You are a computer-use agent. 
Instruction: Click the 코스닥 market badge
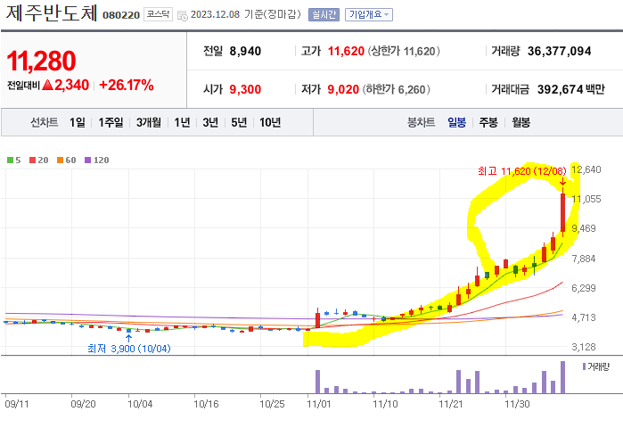point(158,14)
